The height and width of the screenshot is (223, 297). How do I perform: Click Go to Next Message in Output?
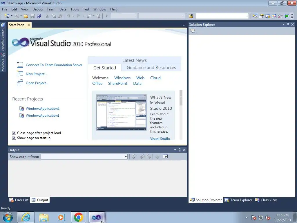(148, 157)
